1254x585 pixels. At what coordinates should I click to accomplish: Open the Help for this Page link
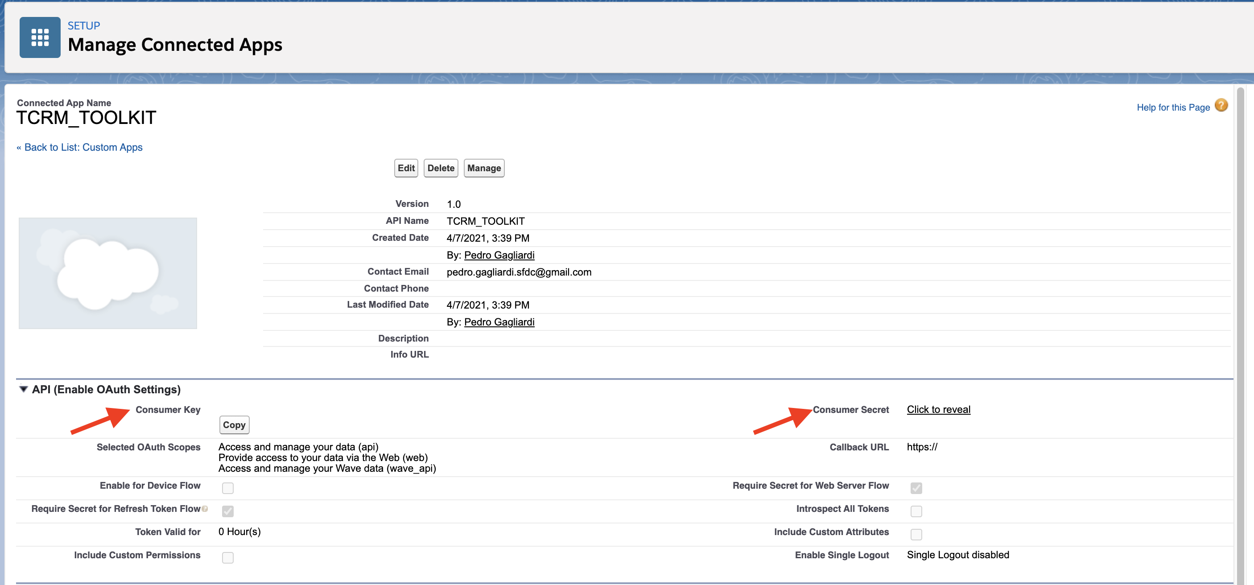point(1173,107)
